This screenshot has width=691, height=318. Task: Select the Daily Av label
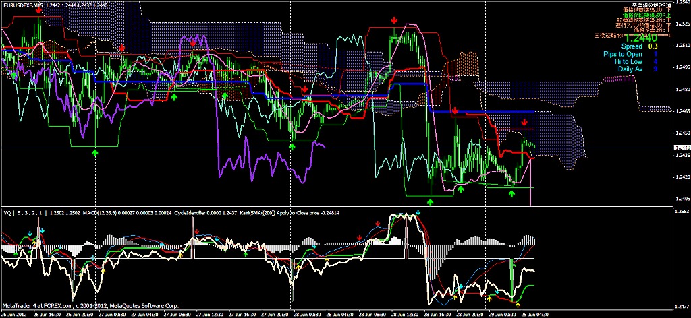click(630, 69)
